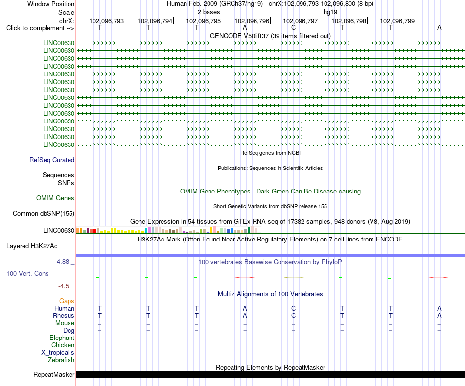Viewport: 465px width, 386px height.
Task: Click the chrX: ruler label
Action: click(x=67, y=21)
